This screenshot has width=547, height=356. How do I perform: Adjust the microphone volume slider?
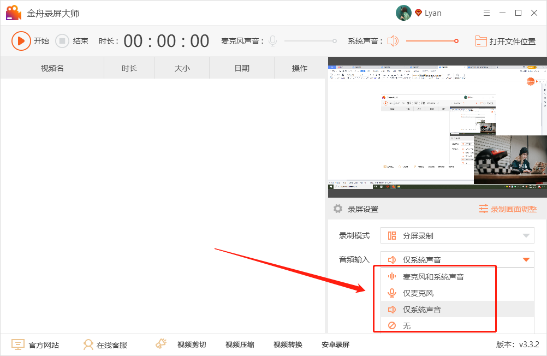click(310, 41)
